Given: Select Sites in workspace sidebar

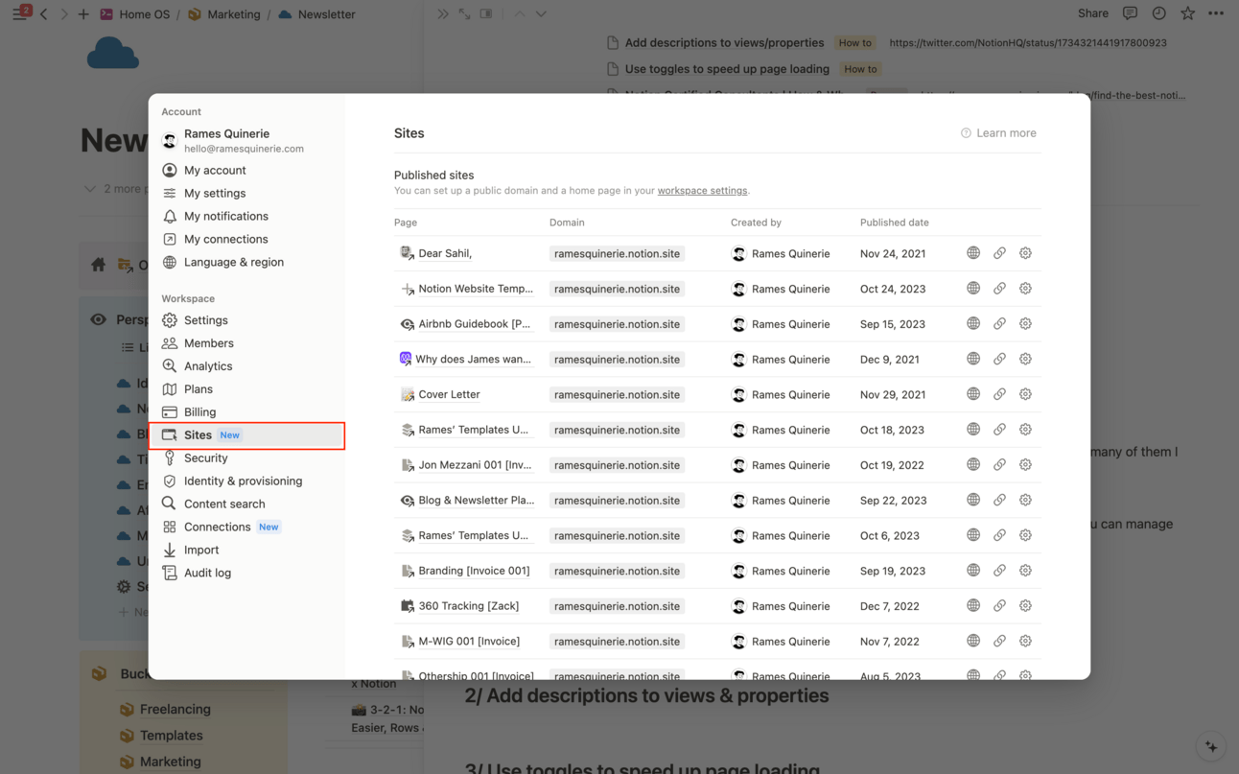Looking at the screenshot, I should [x=246, y=435].
